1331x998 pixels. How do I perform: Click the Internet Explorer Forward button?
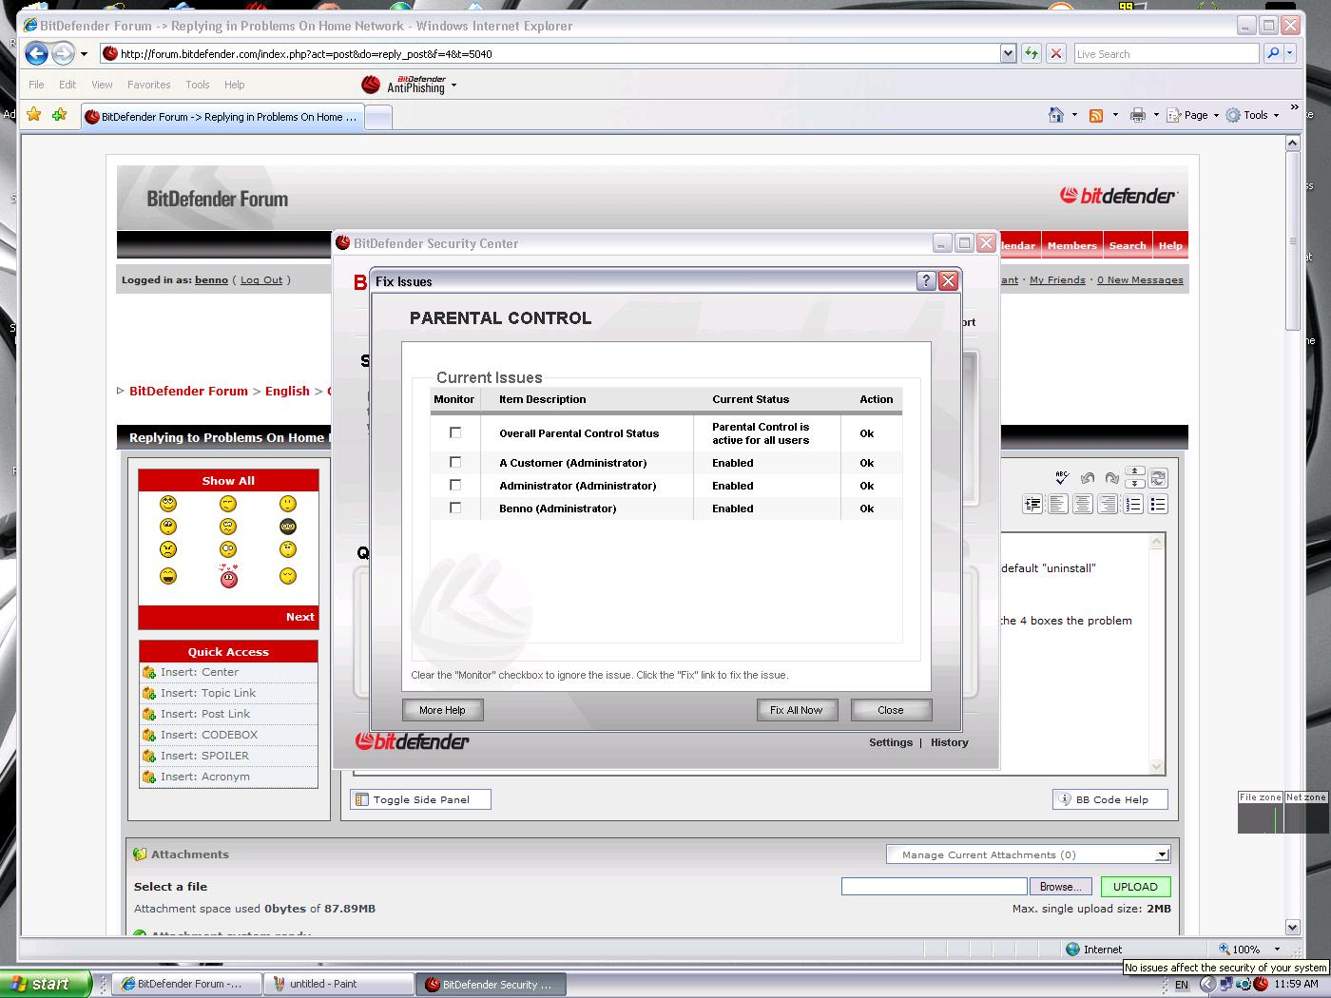coord(63,53)
